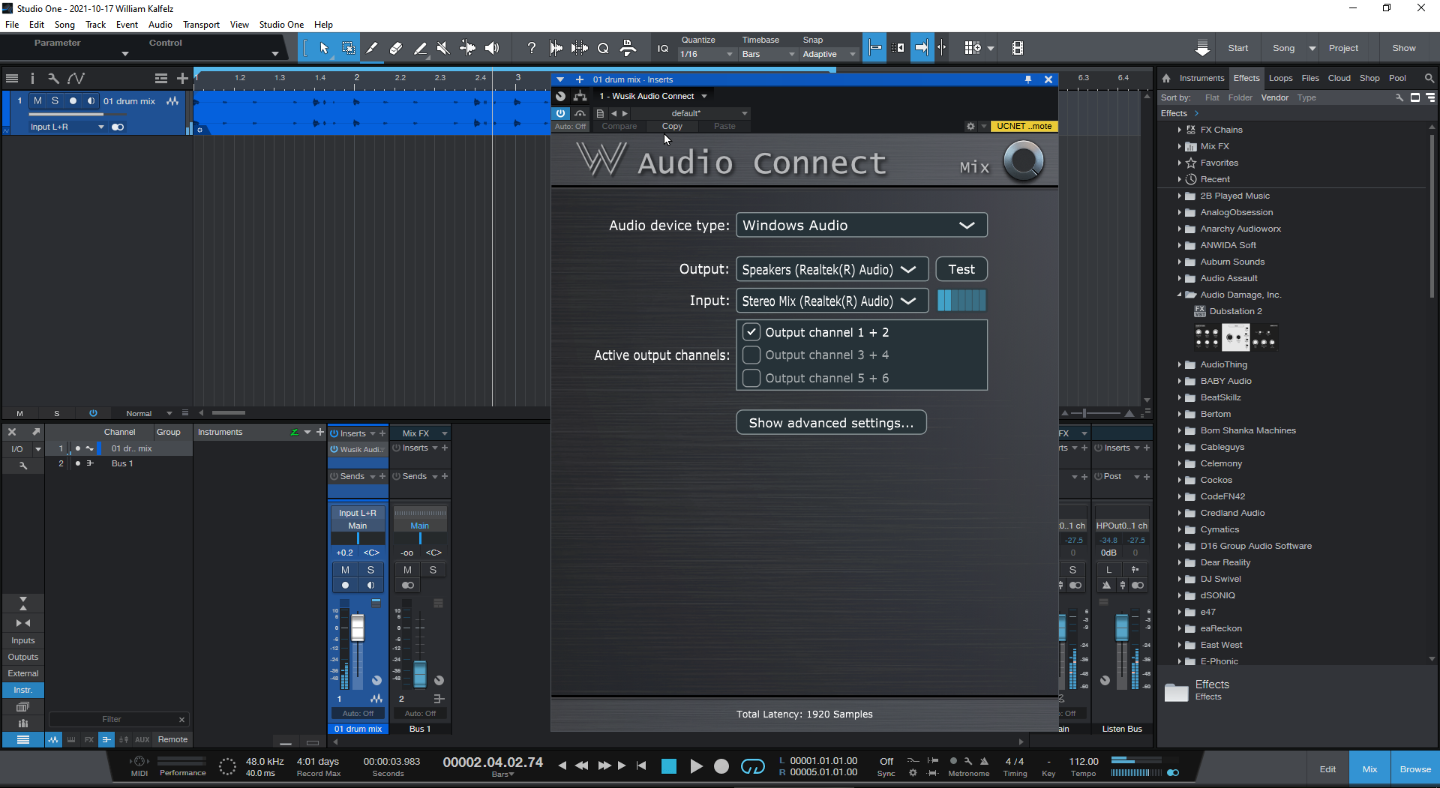Open the Transport menu
The width and height of the screenshot is (1440, 788).
pyautogui.click(x=201, y=25)
